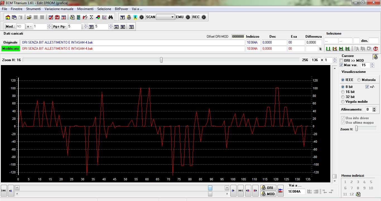
Task: Click the ORI lock button
Action: tap(268, 188)
